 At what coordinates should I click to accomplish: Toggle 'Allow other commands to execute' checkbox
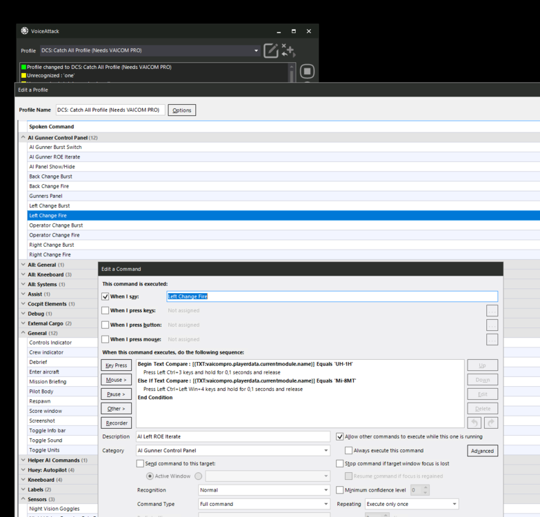340,437
